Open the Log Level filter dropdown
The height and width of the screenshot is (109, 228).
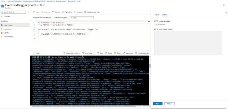point(89,53)
